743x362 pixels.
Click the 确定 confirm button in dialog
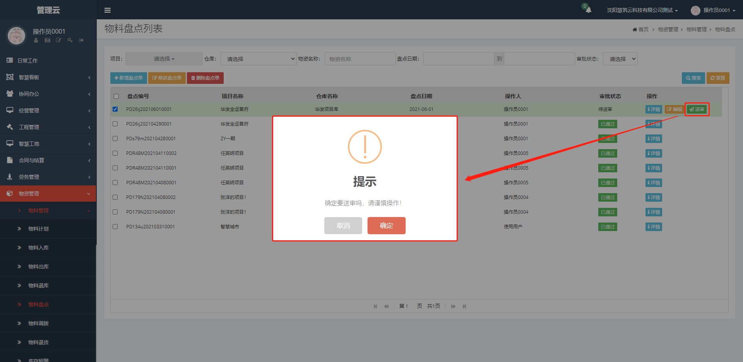coord(386,226)
